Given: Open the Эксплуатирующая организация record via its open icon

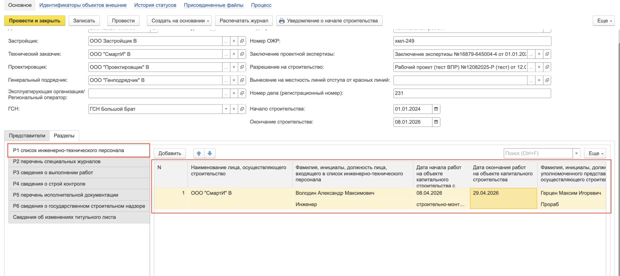Looking at the screenshot, I should (242, 93).
